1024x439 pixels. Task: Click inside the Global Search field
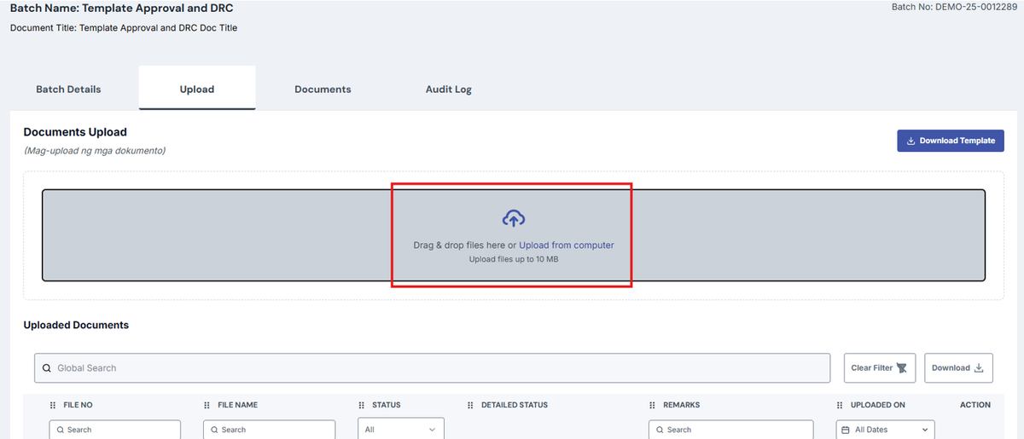tap(432, 368)
